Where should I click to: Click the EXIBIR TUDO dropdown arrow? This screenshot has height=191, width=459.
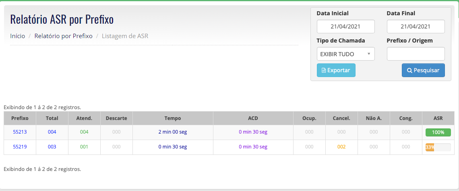pyautogui.click(x=369, y=54)
